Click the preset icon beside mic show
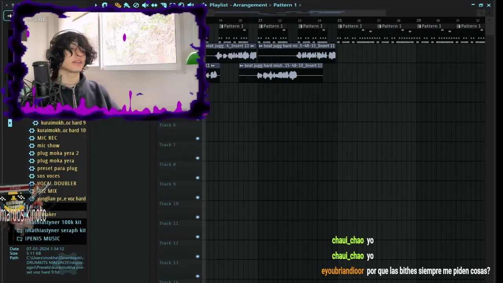 coord(32,145)
